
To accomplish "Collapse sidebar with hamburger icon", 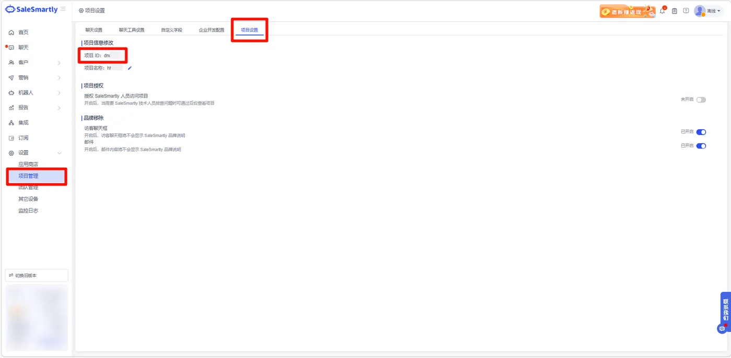I will point(63,9).
